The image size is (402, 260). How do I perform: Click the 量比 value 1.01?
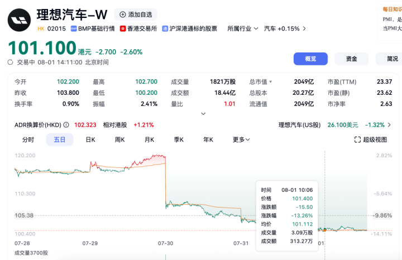pos(229,104)
